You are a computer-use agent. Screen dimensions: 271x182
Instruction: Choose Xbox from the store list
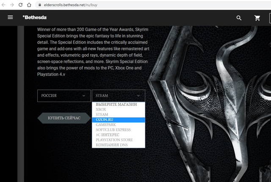(119, 110)
